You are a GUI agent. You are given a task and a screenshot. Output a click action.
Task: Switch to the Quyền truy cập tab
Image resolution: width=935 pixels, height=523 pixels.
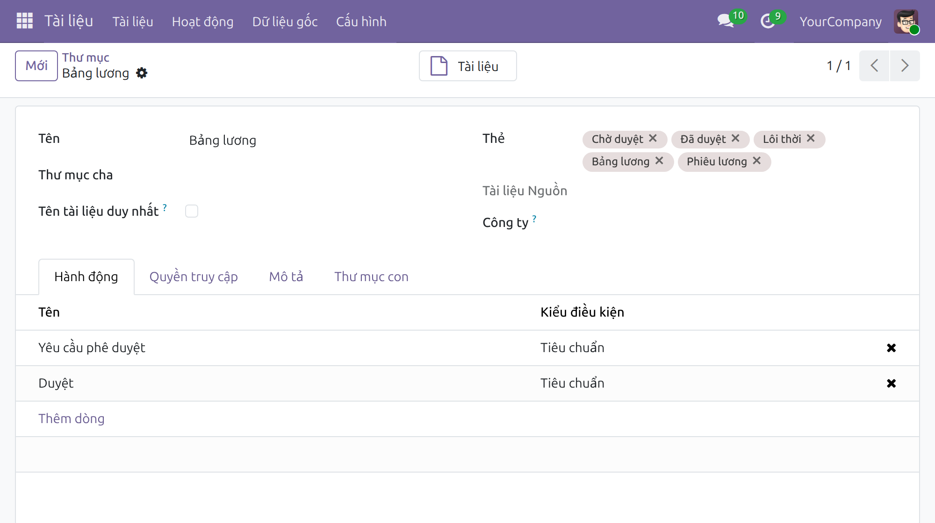click(194, 276)
